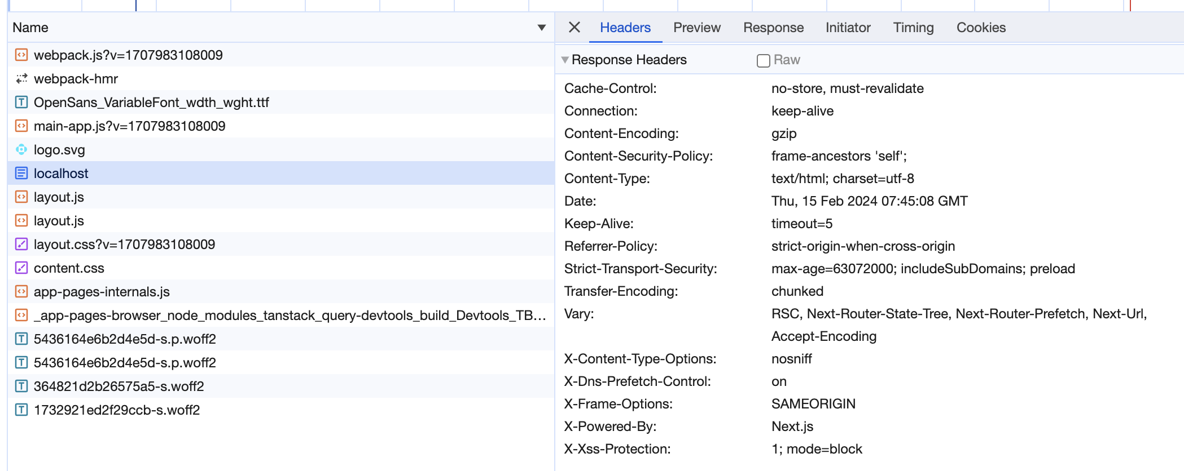The image size is (1184, 471).
Task: Click the script icon beside webpack.js?v=1707983108009
Action: coord(21,55)
